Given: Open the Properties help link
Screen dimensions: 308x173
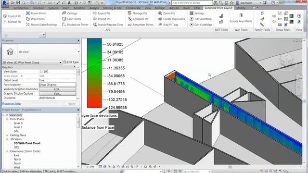Looking at the screenshot, I should [12, 104].
